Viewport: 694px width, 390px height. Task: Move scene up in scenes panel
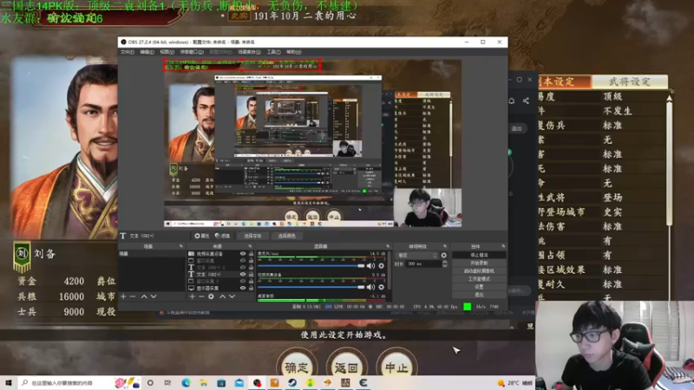(144, 296)
